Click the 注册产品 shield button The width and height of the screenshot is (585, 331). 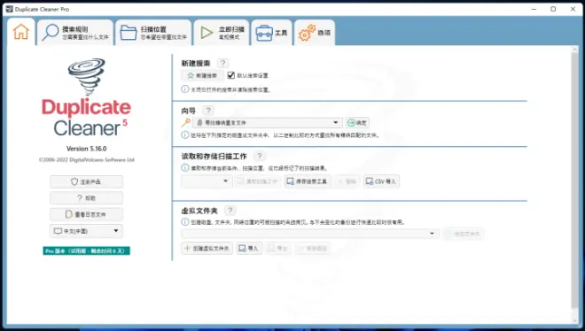(86, 181)
